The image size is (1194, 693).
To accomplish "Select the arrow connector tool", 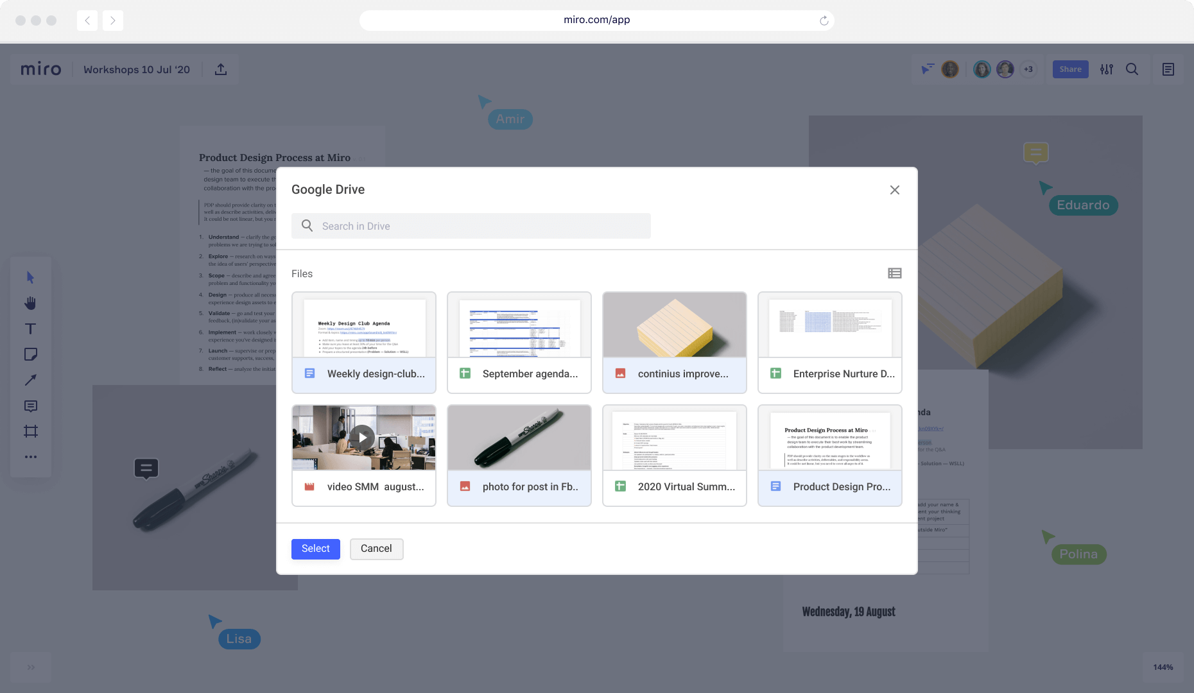I will coord(30,380).
